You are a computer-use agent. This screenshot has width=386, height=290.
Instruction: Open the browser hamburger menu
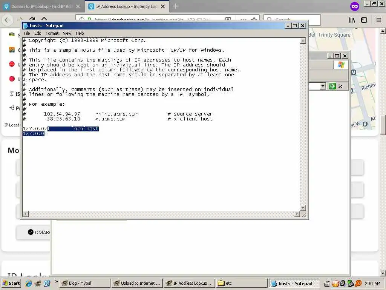point(379,20)
